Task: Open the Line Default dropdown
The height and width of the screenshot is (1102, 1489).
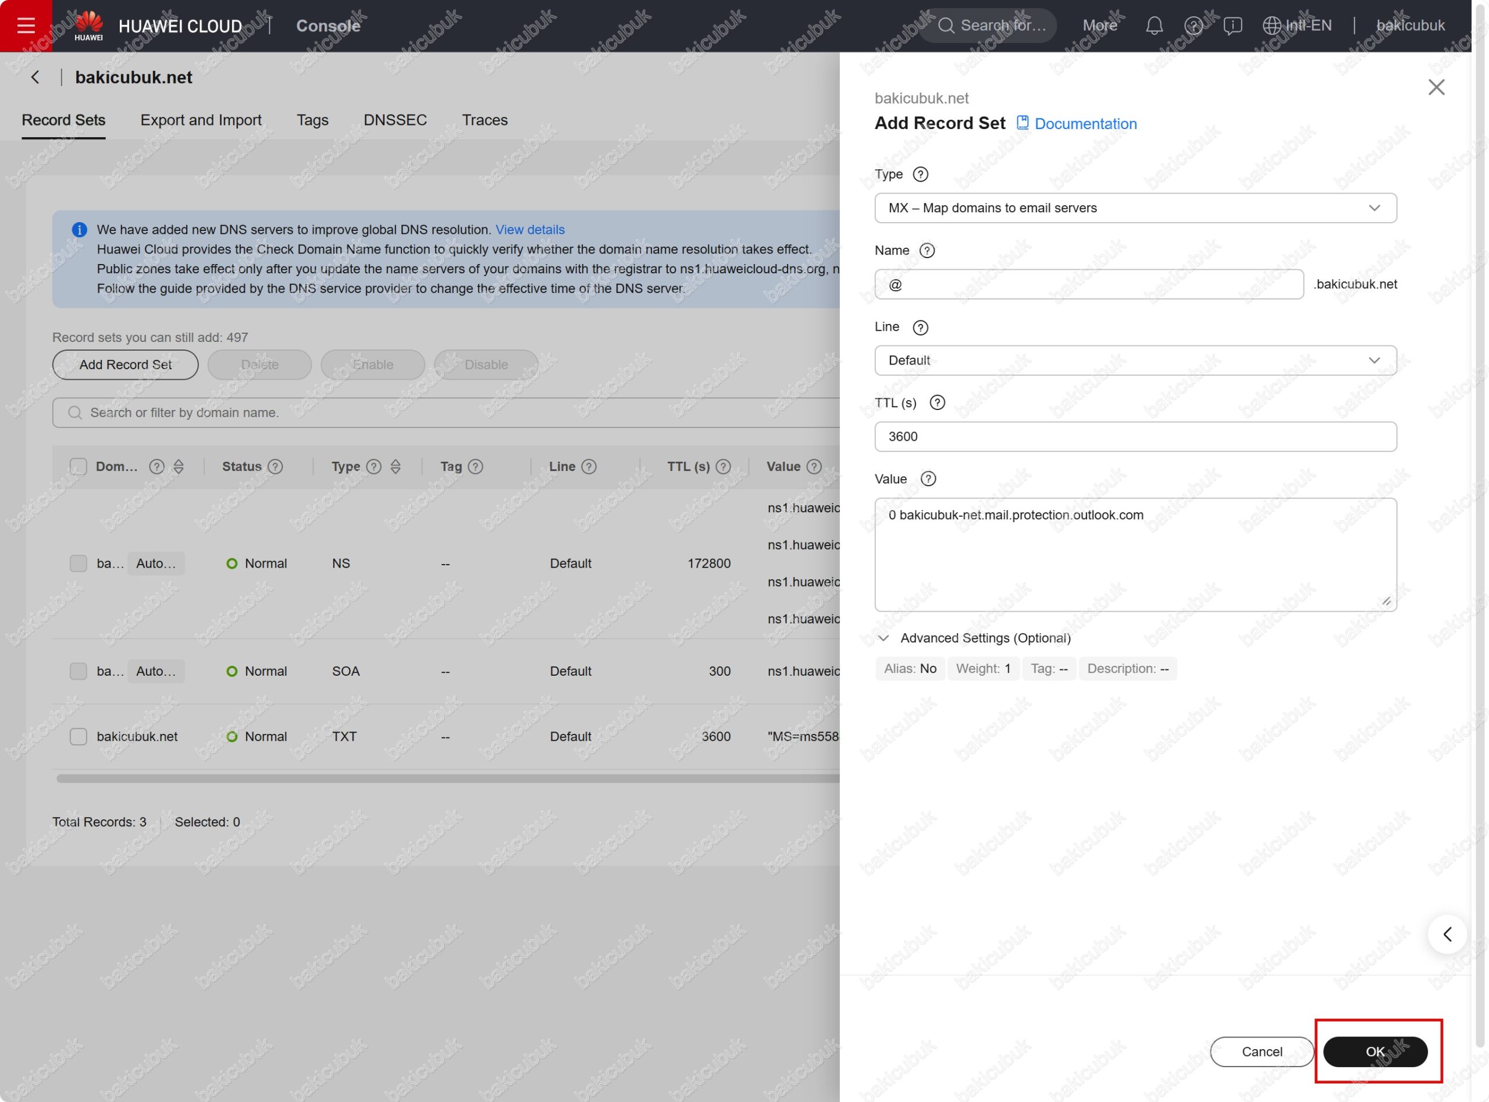Action: click(x=1135, y=360)
